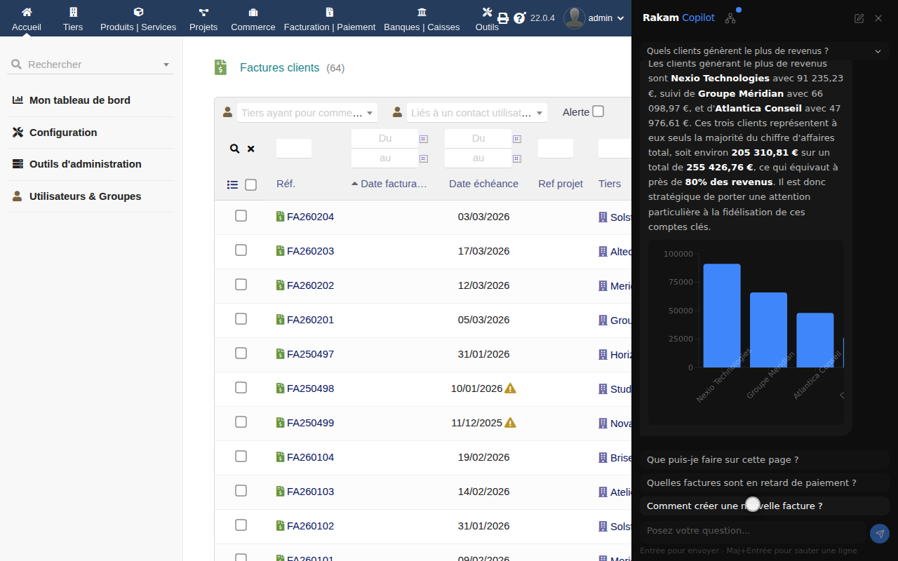The height and width of the screenshot is (561, 898).
Task: Select checkbox for FA250499
Action: pyautogui.click(x=241, y=422)
